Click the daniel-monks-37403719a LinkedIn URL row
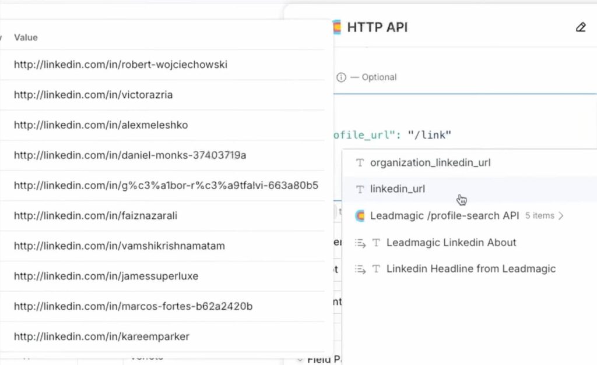 [x=162, y=155]
